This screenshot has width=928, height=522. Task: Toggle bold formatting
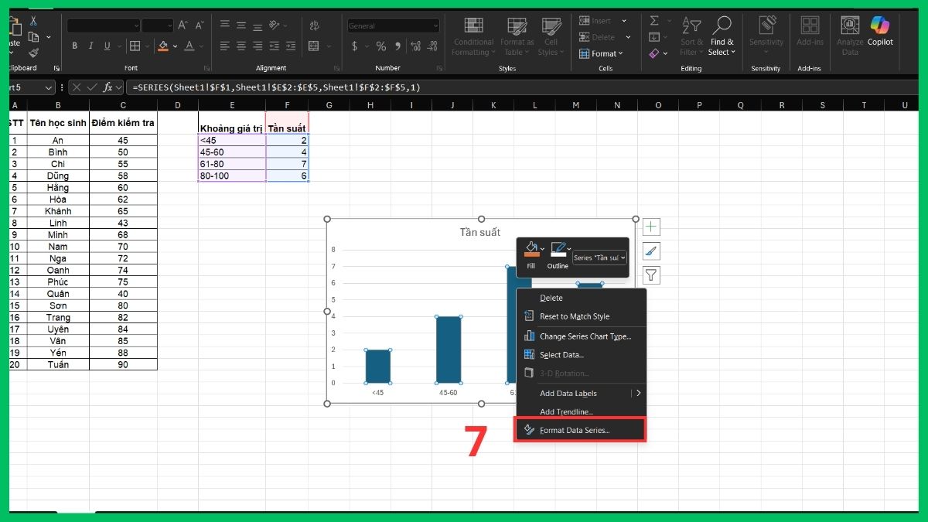click(74, 46)
